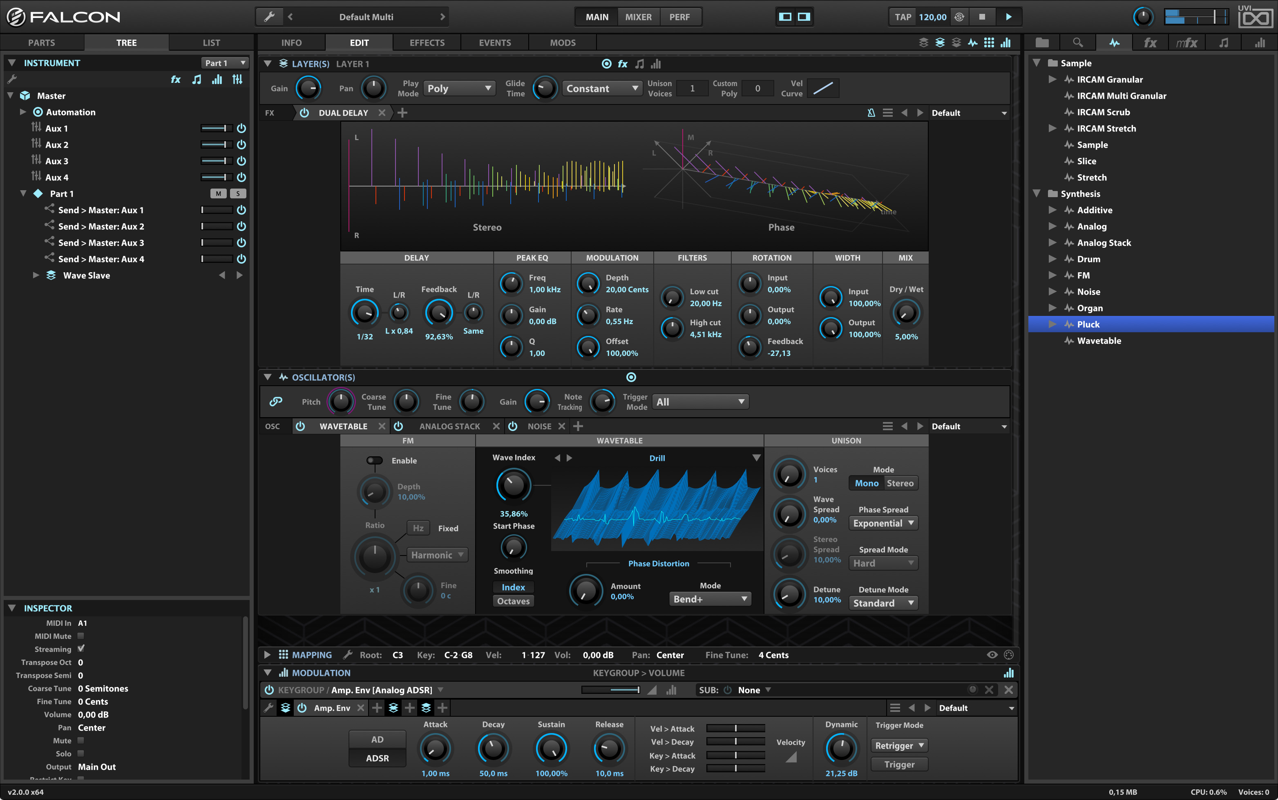Open the modulation bars icon in browser
This screenshot has width=1278, height=800.
tap(1260, 42)
